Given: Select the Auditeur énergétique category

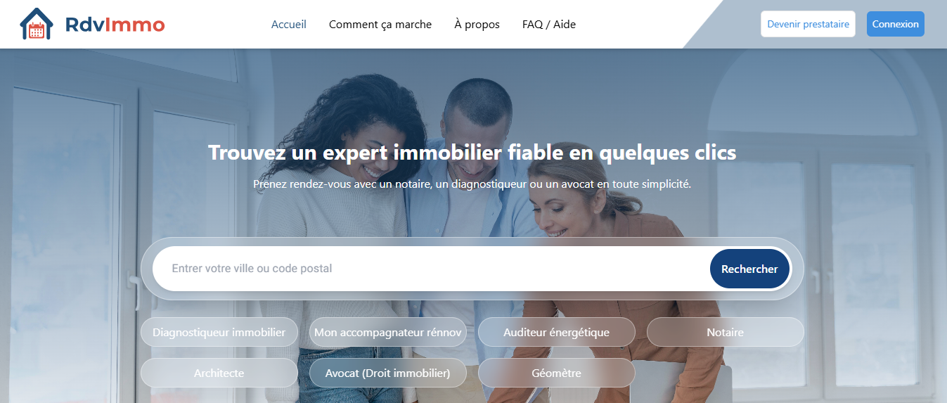Looking at the screenshot, I should [x=557, y=332].
